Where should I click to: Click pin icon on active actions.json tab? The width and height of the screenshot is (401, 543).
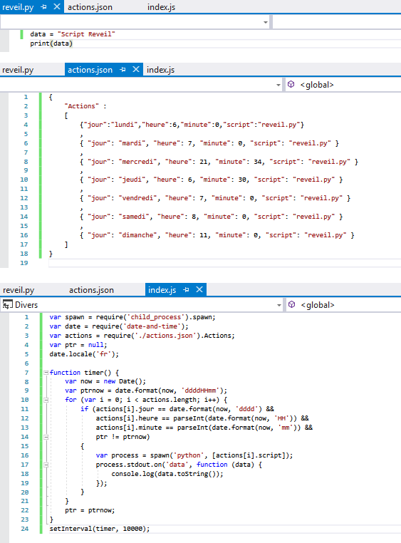pos(123,70)
